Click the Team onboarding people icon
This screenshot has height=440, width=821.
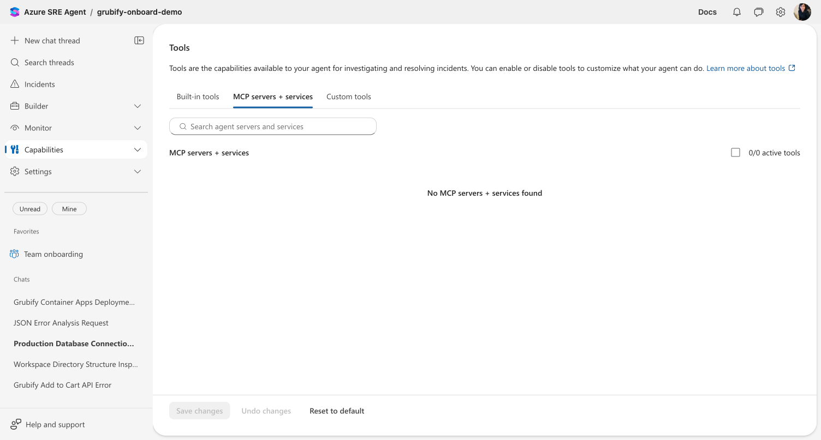coord(14,254)
